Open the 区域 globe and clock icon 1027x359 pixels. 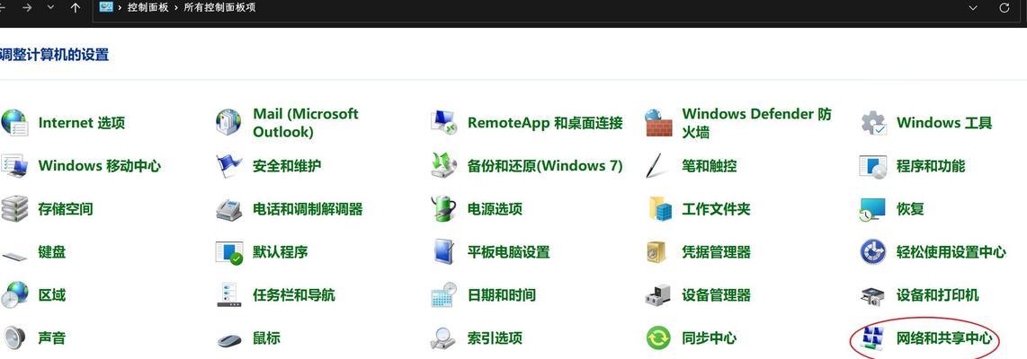point(14,295)
